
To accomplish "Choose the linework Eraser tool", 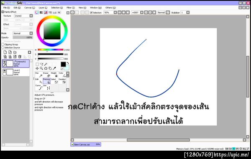I will coord(47,74).
